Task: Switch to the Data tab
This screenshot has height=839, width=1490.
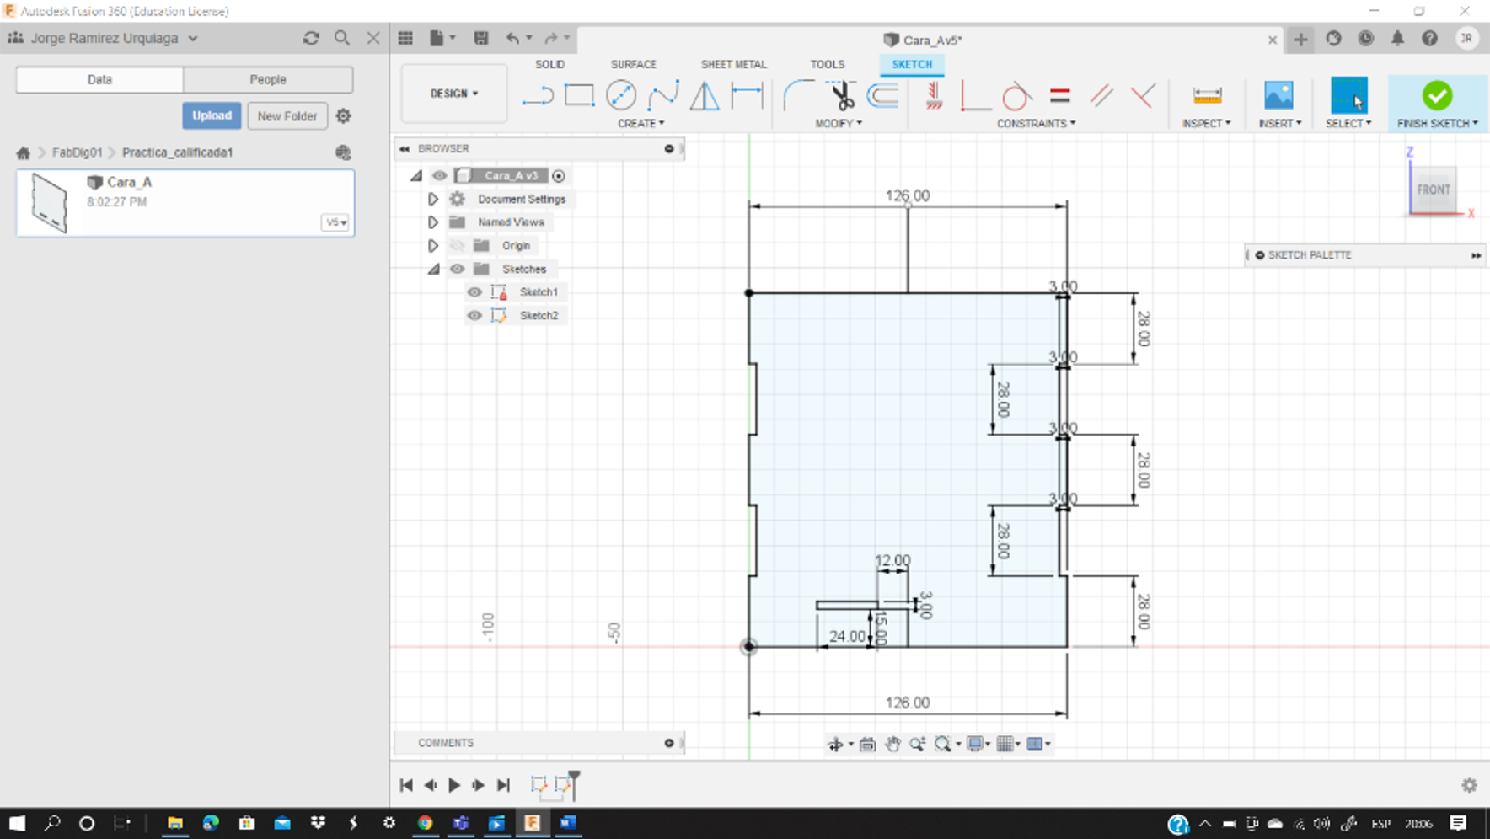Action: pos(99,79)
